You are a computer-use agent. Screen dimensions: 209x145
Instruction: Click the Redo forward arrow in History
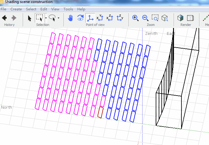[14, 18]
